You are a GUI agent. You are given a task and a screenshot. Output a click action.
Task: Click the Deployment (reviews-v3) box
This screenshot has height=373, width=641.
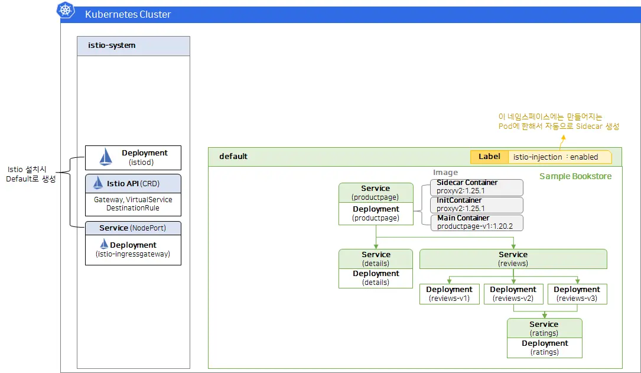[577, 294]
